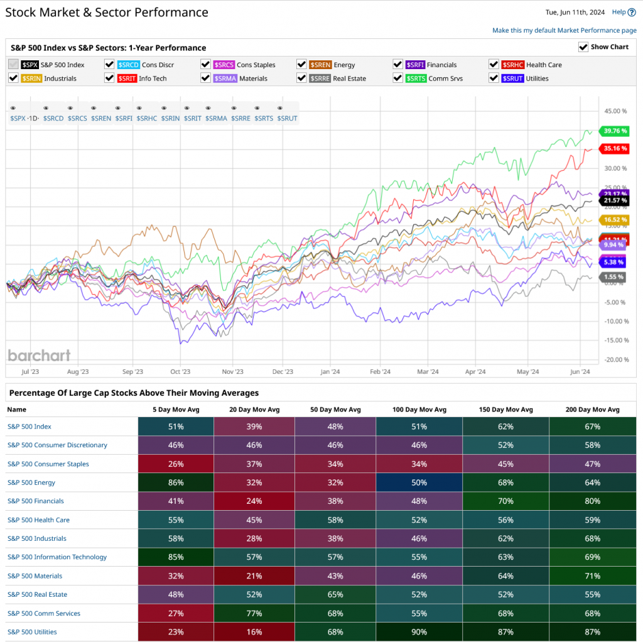Open S&P 500 Information Technology link

57,557
